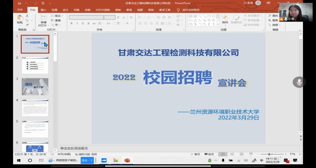This screenshot has height=168, width=316.
Task: Select slide 5 thumbnail
Action: tap(35, 129)
